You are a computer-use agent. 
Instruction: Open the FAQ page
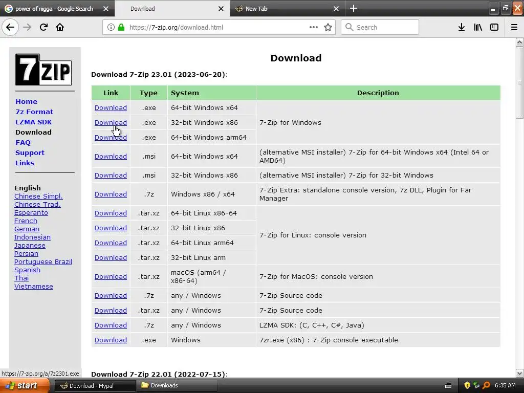(x=23, y=142)
